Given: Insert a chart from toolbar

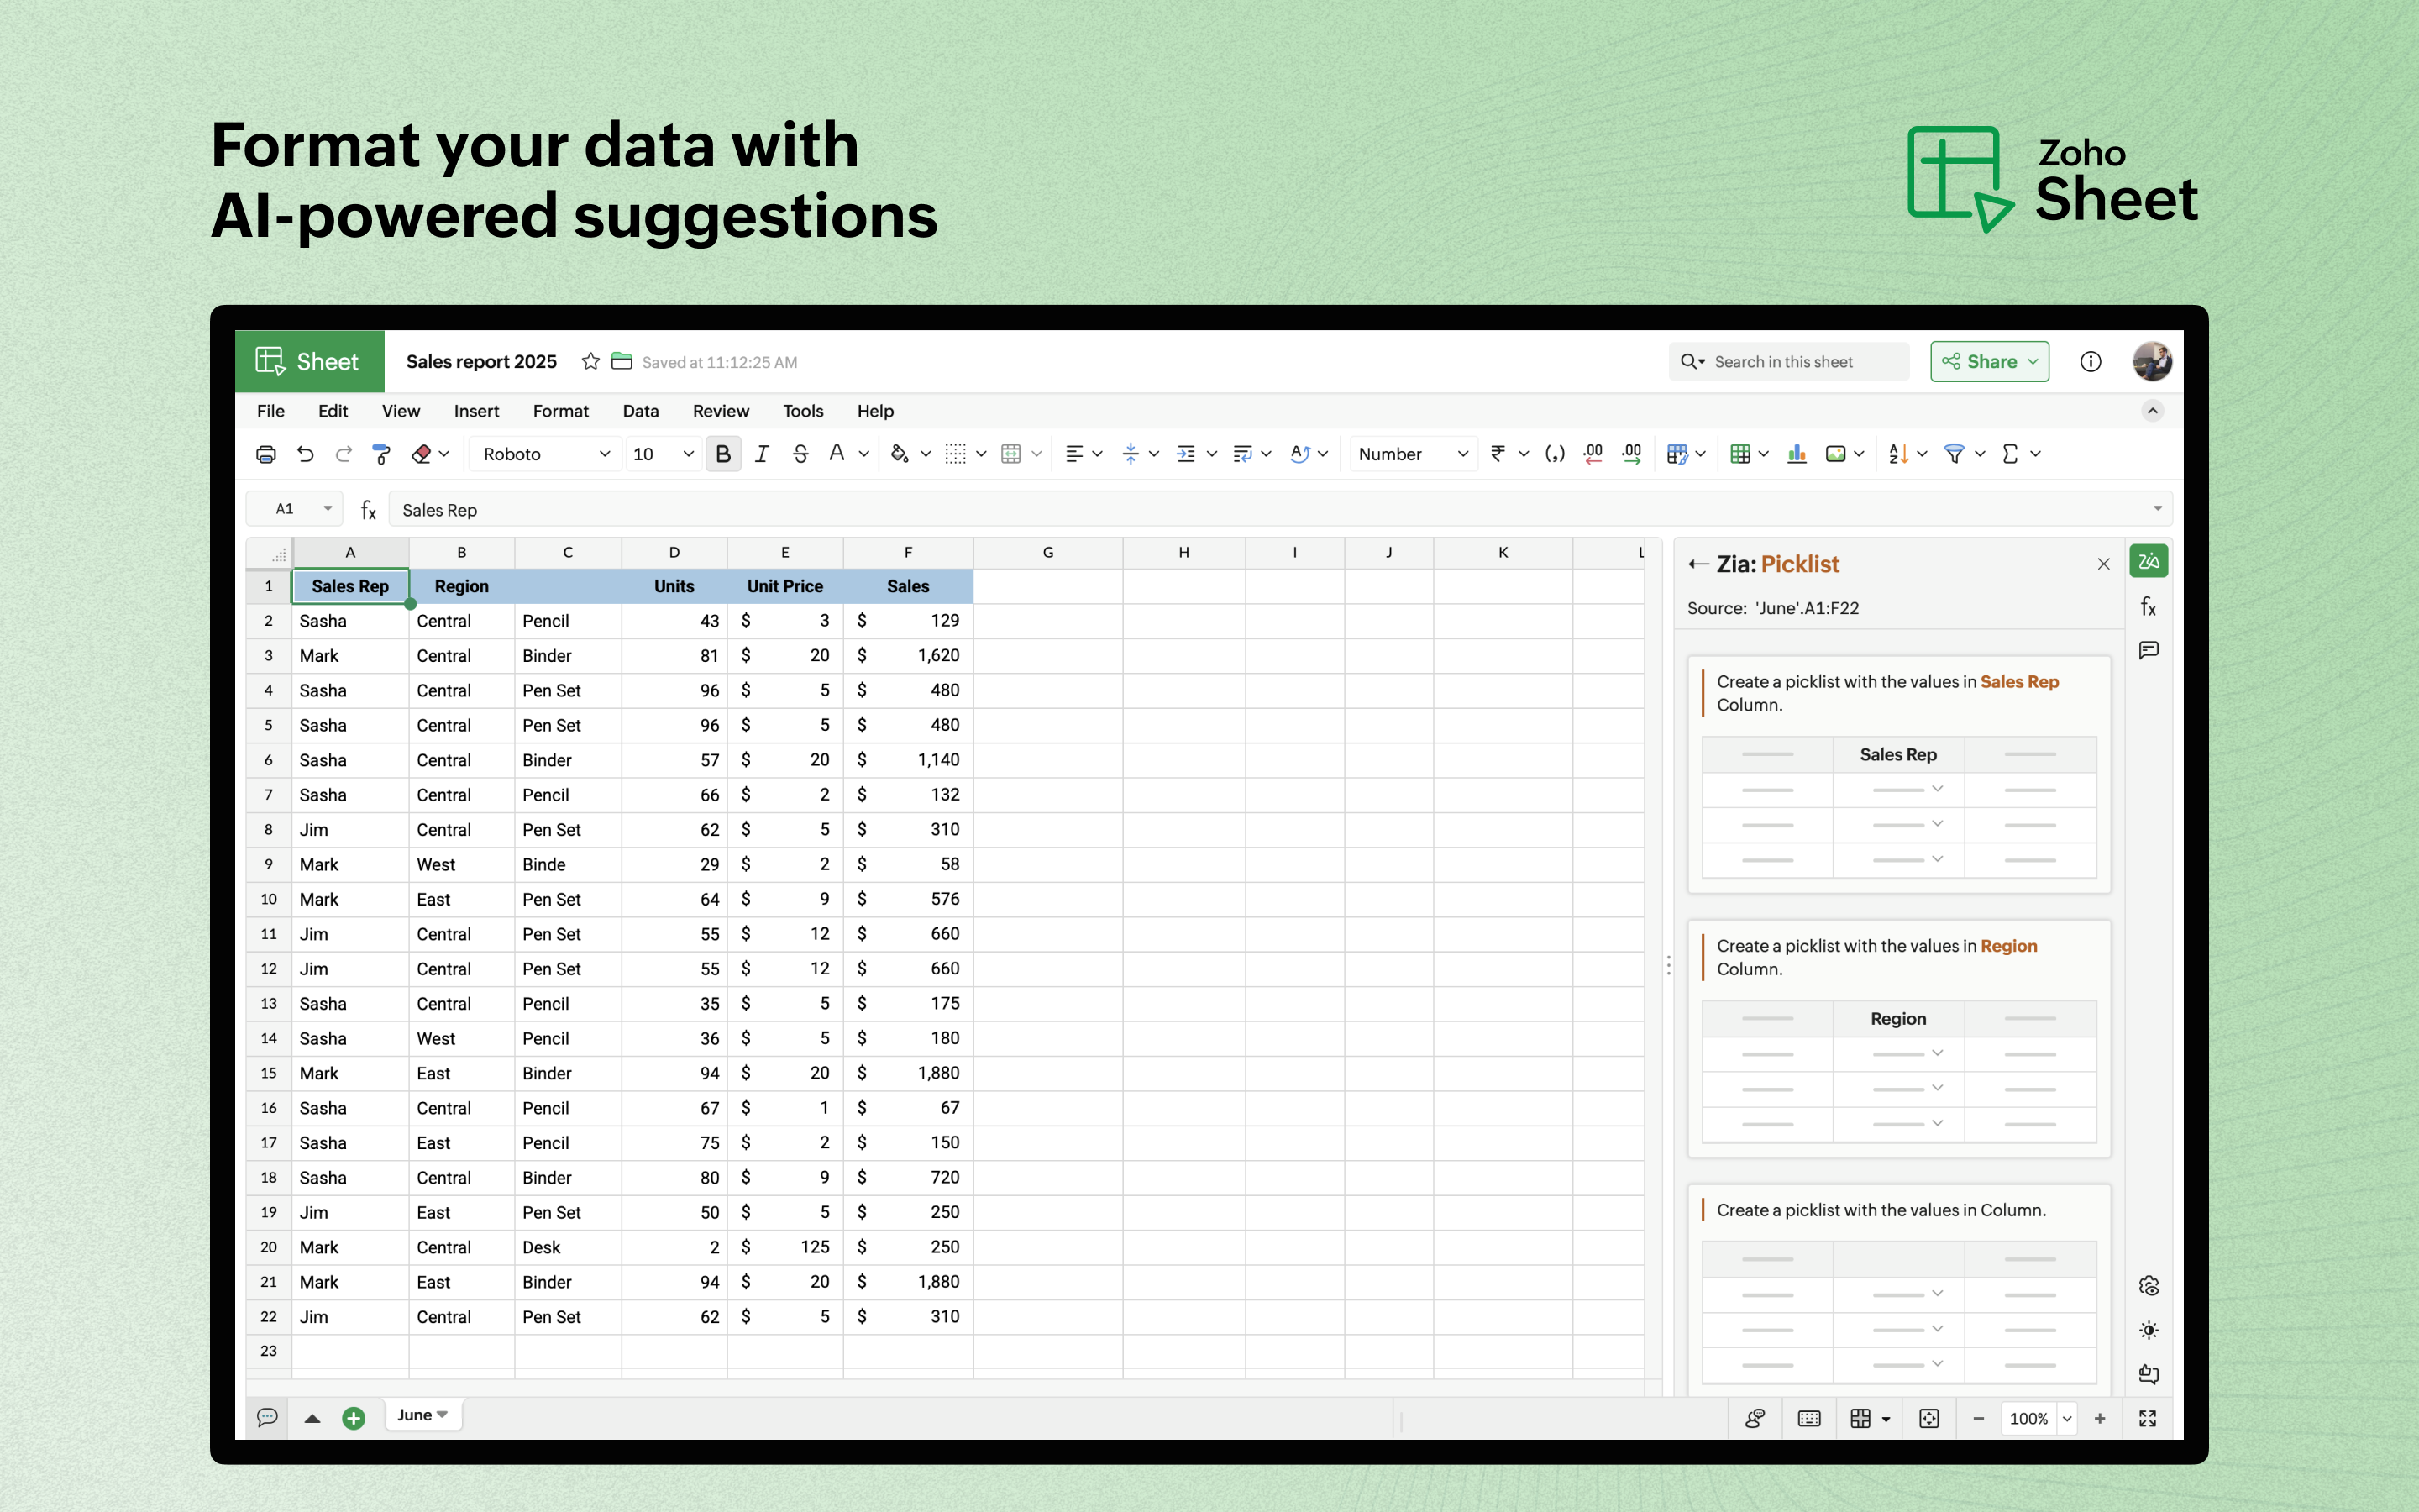Looking at the screenshot, I should pos(1797,454).
